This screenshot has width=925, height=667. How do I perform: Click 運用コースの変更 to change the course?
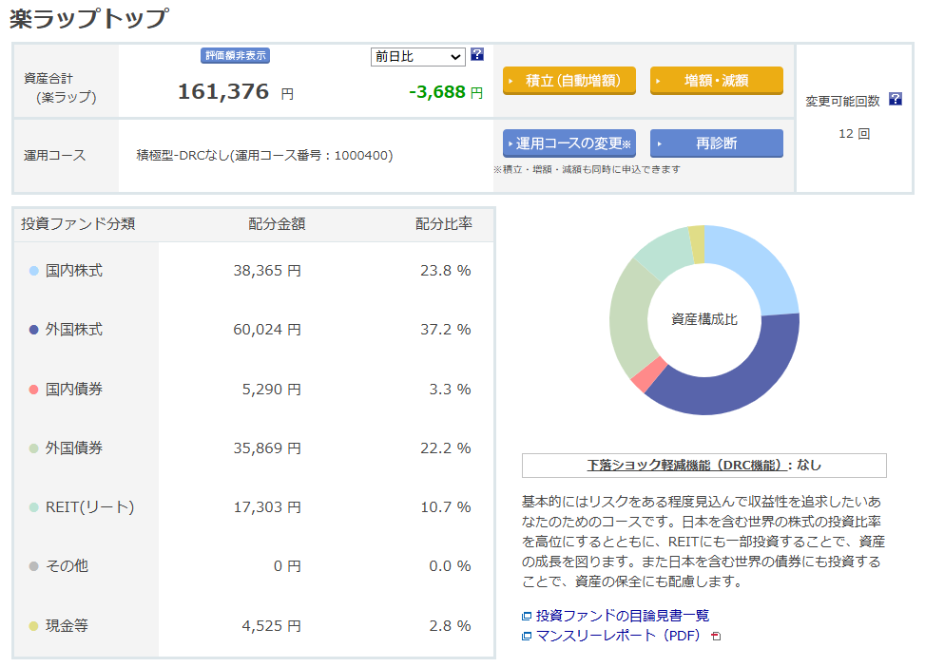click(568, 143)
